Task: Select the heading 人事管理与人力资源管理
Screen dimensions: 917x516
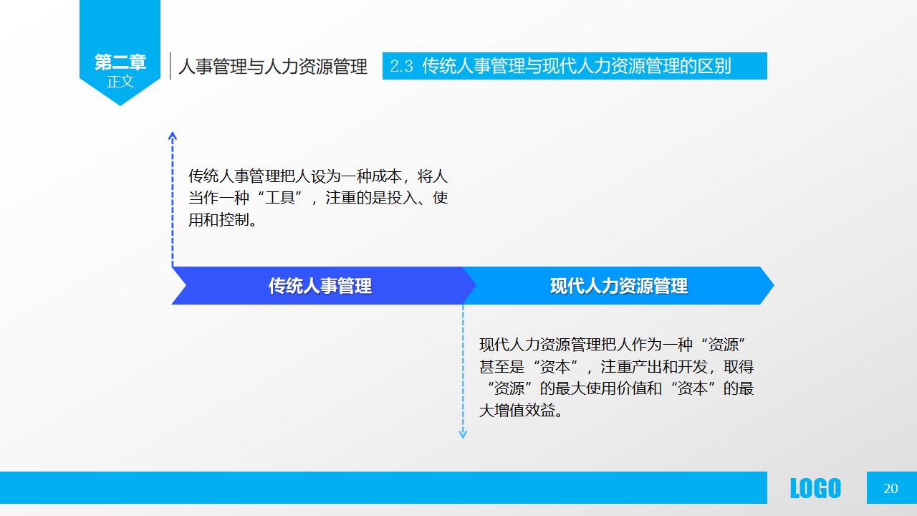Action: [x=273, y=67]
